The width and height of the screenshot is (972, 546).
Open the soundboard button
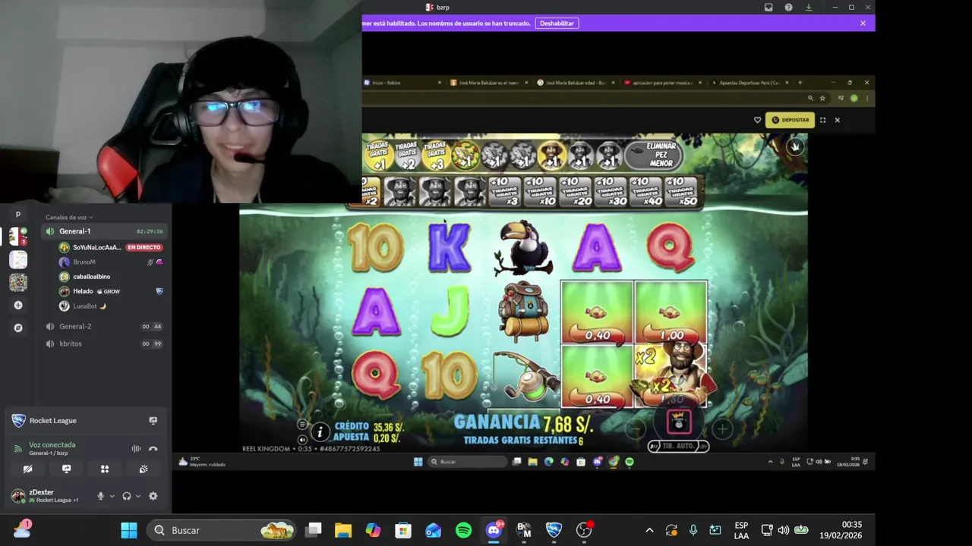pos(144,469)
